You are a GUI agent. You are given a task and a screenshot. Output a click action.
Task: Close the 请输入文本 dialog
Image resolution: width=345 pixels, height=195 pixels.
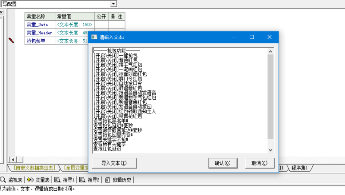click(270, 37)
